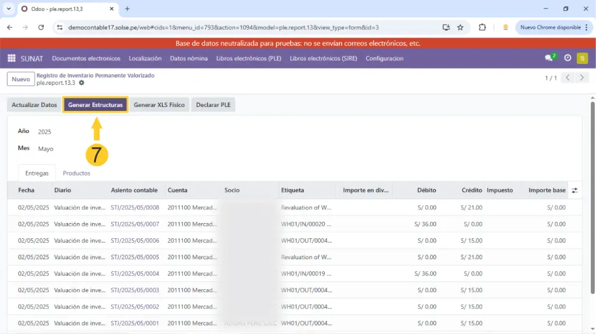Open the Odoo apps grid menu

pos(12,58)
